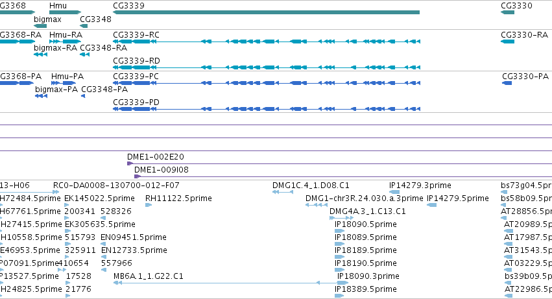The height and width of the screenshot is (299, 552).
Task: Click the IP18189.5prime EST
Action: coord(339,257)
